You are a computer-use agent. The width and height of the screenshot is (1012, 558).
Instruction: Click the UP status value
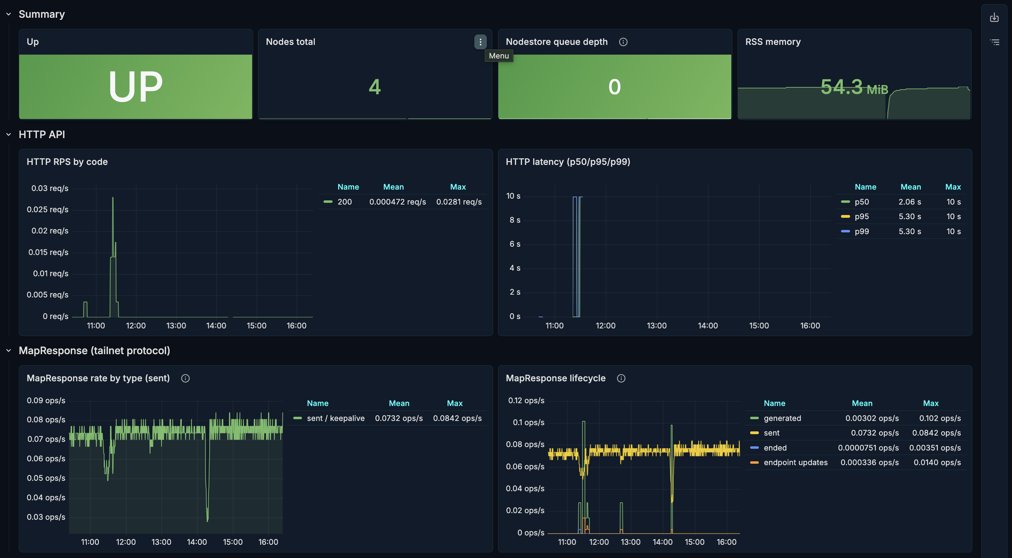(135, 86)
